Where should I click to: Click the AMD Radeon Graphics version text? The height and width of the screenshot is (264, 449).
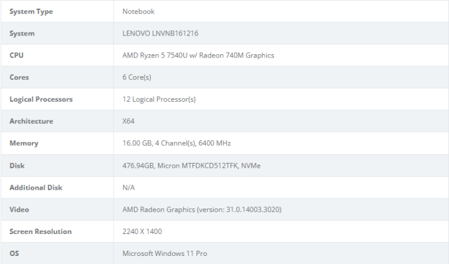pyautogui.click(x=202, y=210)
